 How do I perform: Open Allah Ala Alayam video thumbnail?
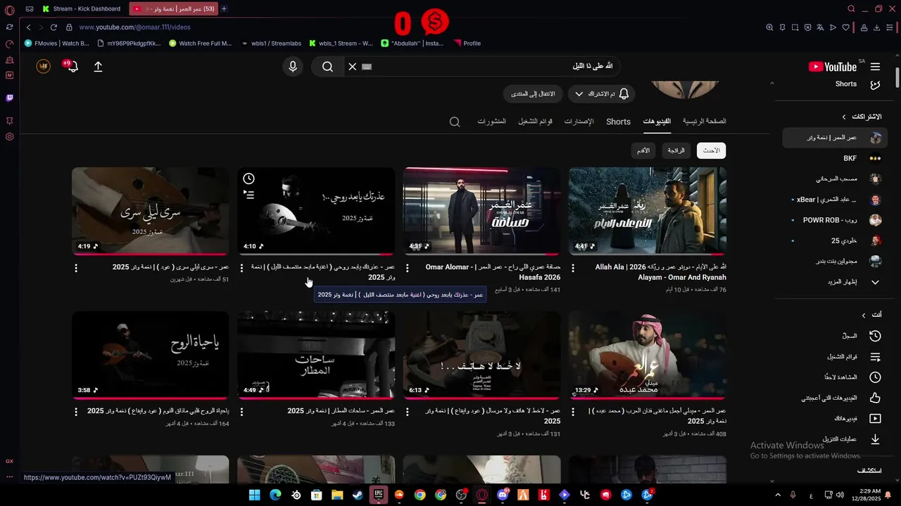coord(648,211)
